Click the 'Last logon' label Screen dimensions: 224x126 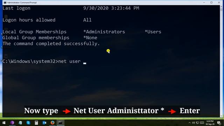[16, 8]
